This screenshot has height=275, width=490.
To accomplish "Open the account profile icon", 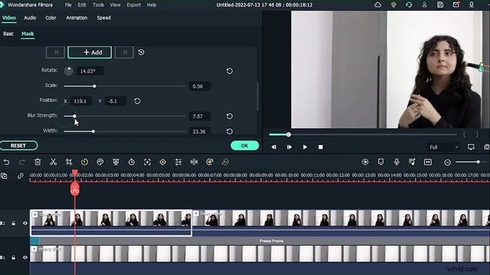I will coord(424,5).
